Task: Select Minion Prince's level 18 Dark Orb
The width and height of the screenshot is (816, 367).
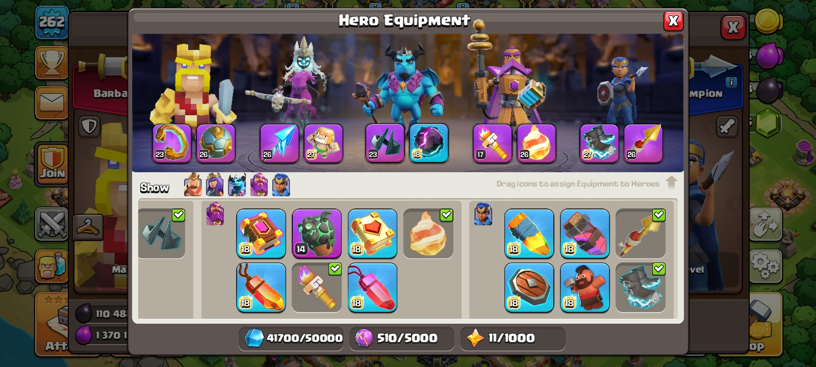Action: click(x=429, y=143)
